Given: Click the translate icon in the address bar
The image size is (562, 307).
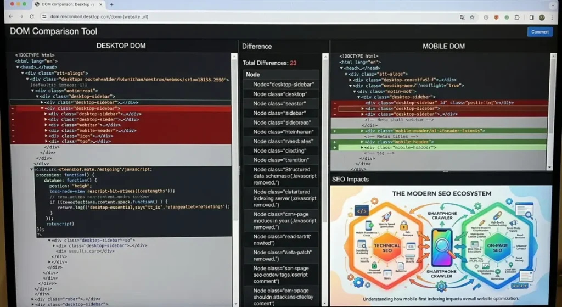Looking at the screenshot, I should [463, 18].
